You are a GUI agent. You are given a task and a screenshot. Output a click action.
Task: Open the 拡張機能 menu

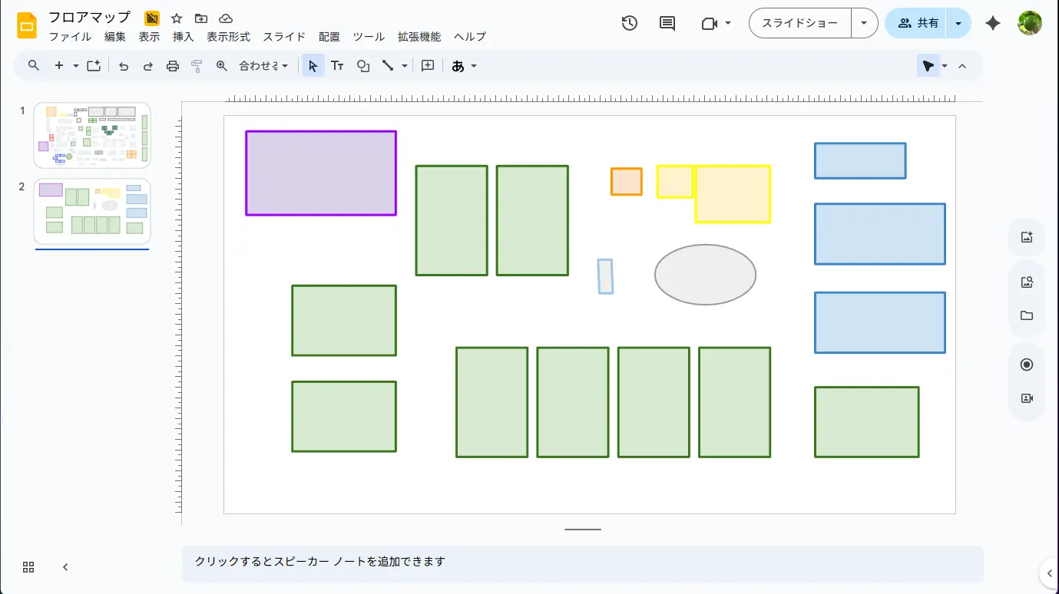419,37
